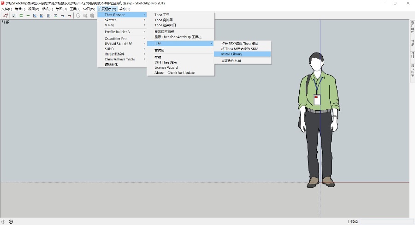Viewport: 415px width, 225px height.
Task: Open the 窗口(W) menu
Action: [x=89, y=9]
